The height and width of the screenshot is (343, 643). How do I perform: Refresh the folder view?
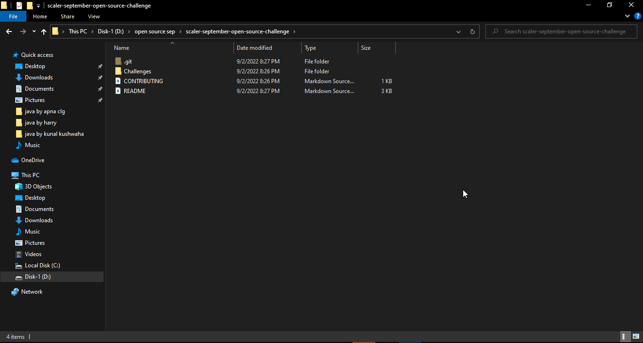(x=472, y=31)
